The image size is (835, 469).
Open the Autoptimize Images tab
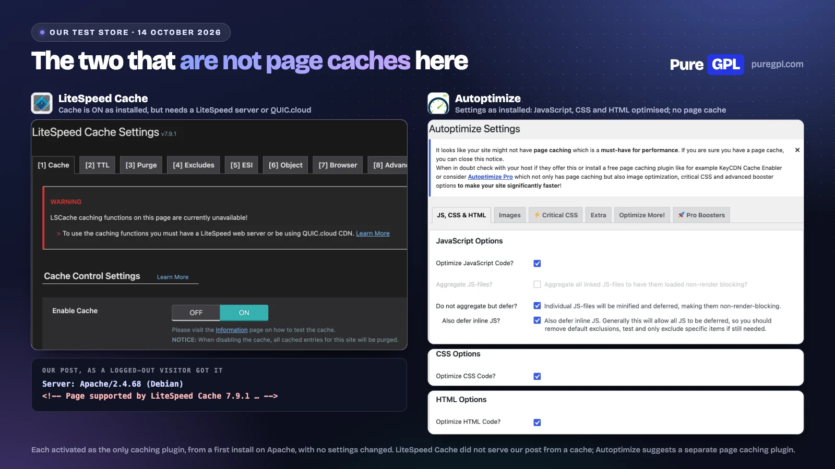click(510, 215)
